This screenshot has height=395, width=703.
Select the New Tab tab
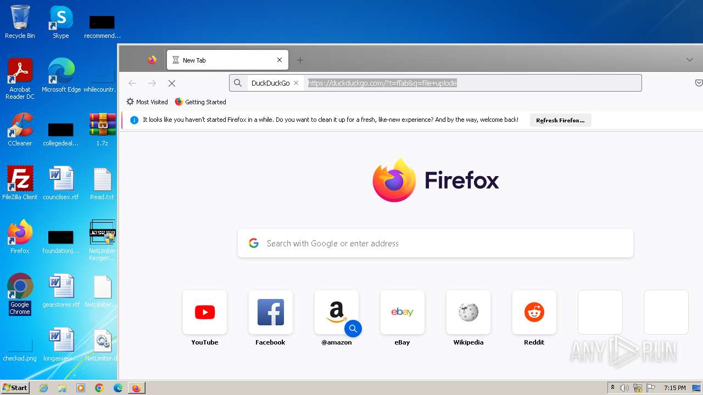pyautogui.click(x=227, y=60)
